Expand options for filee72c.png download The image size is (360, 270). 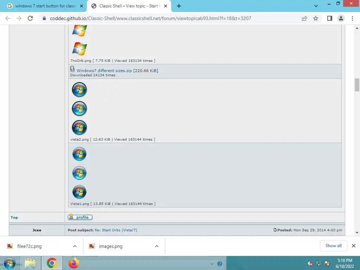coord(75,246)
